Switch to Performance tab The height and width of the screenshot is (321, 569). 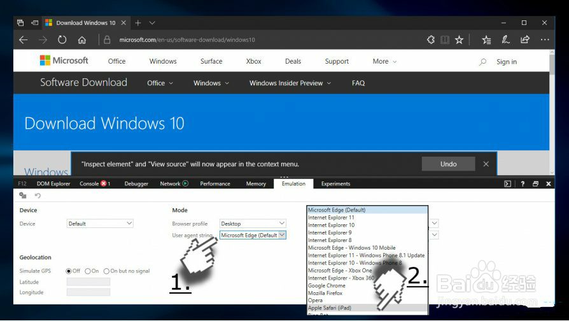coord(215,183)
